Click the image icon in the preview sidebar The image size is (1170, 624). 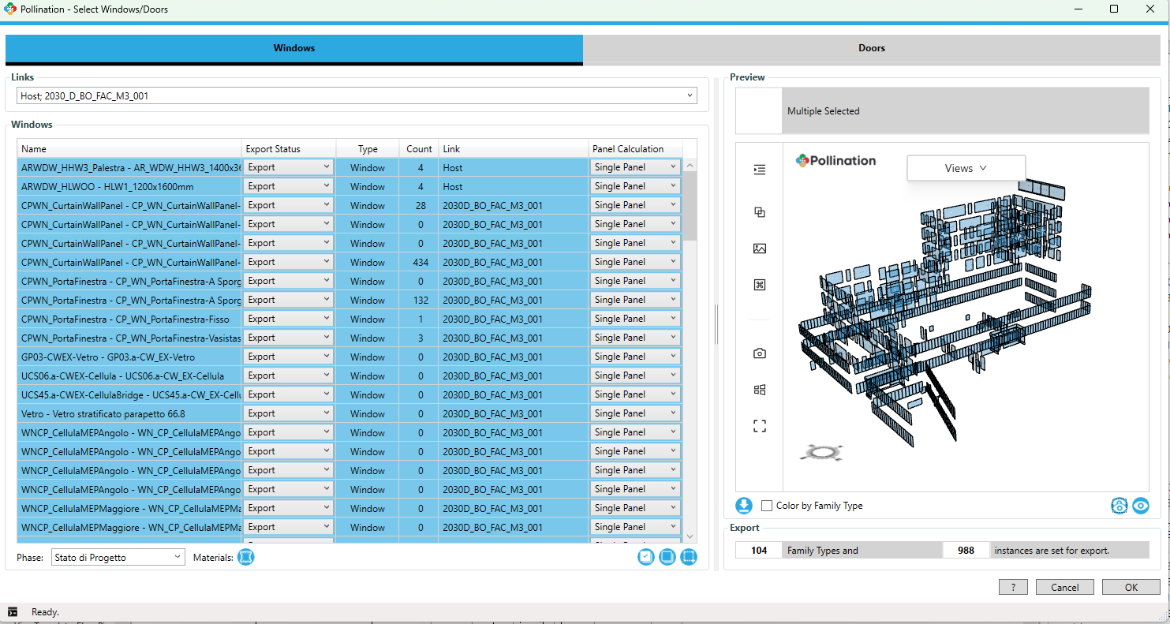coord(759,248)
